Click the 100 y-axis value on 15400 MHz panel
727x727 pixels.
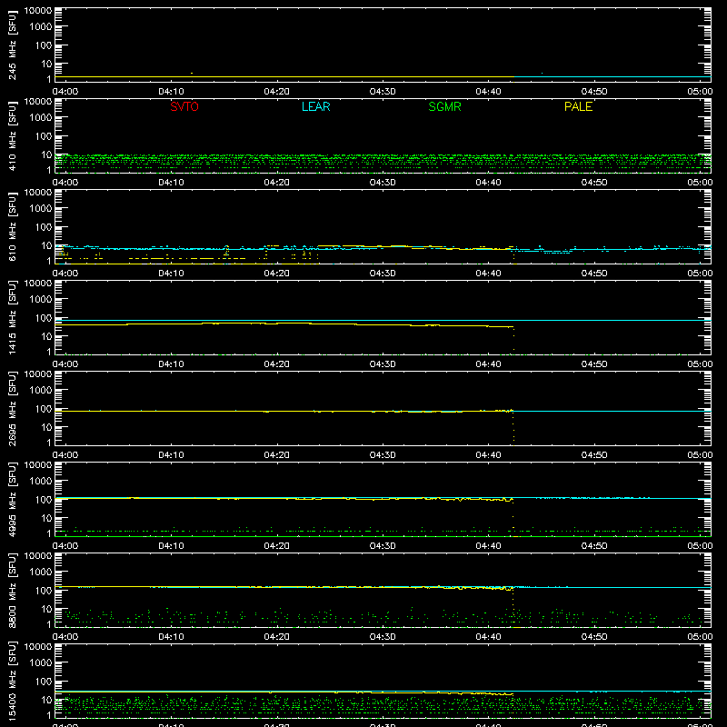click(x=44, y=682)
